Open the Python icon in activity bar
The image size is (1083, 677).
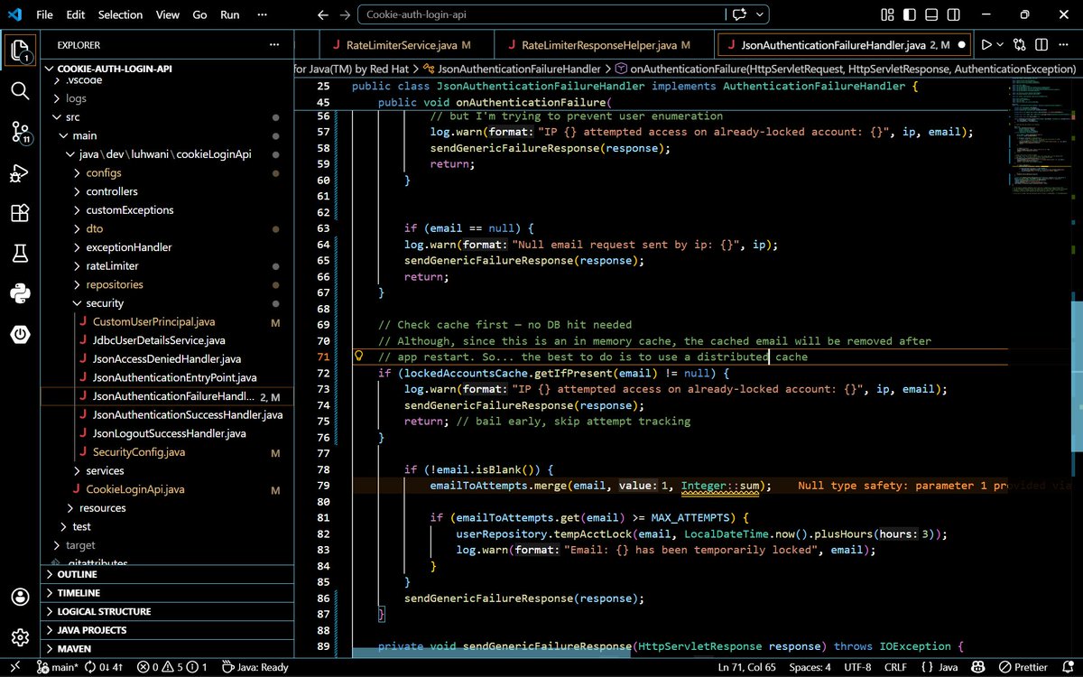pyautogui.click(x=20, y=293)
